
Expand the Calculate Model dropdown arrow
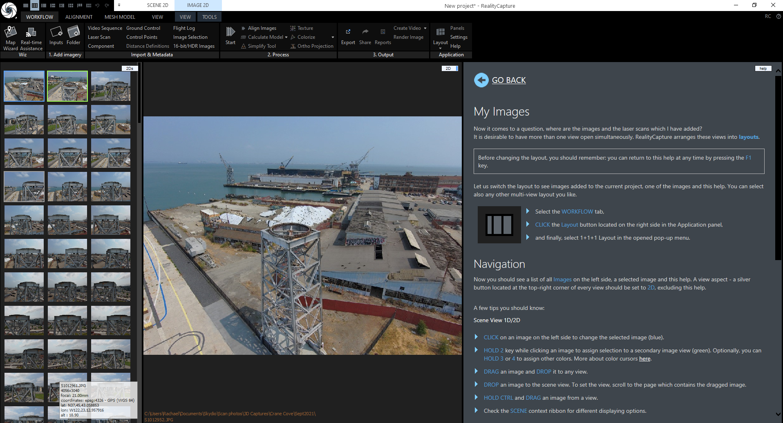[x=286, y=37]
